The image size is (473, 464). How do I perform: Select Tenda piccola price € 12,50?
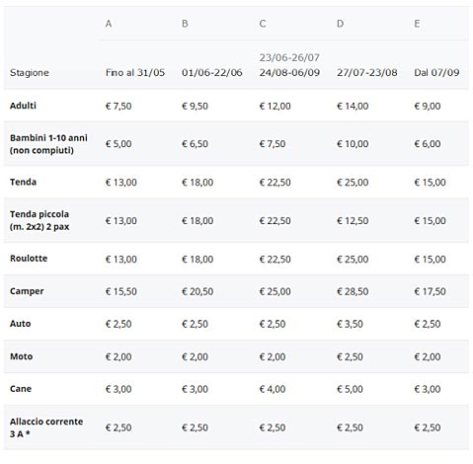point(353,220)
